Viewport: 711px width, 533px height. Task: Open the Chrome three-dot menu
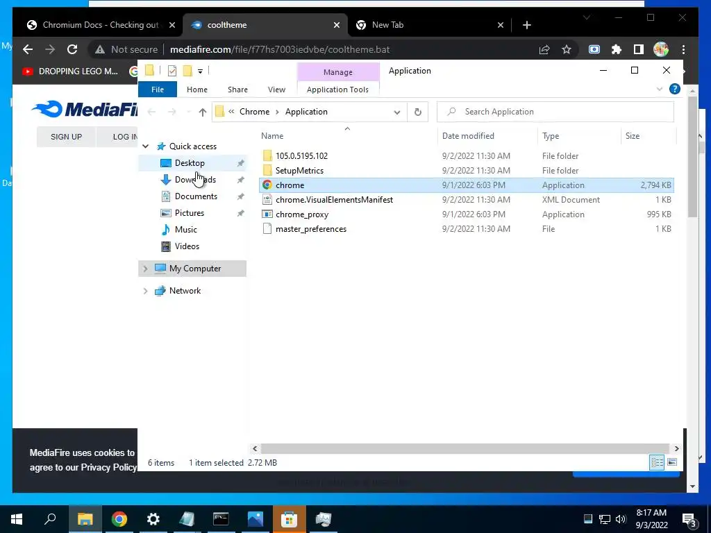[683, 49]
